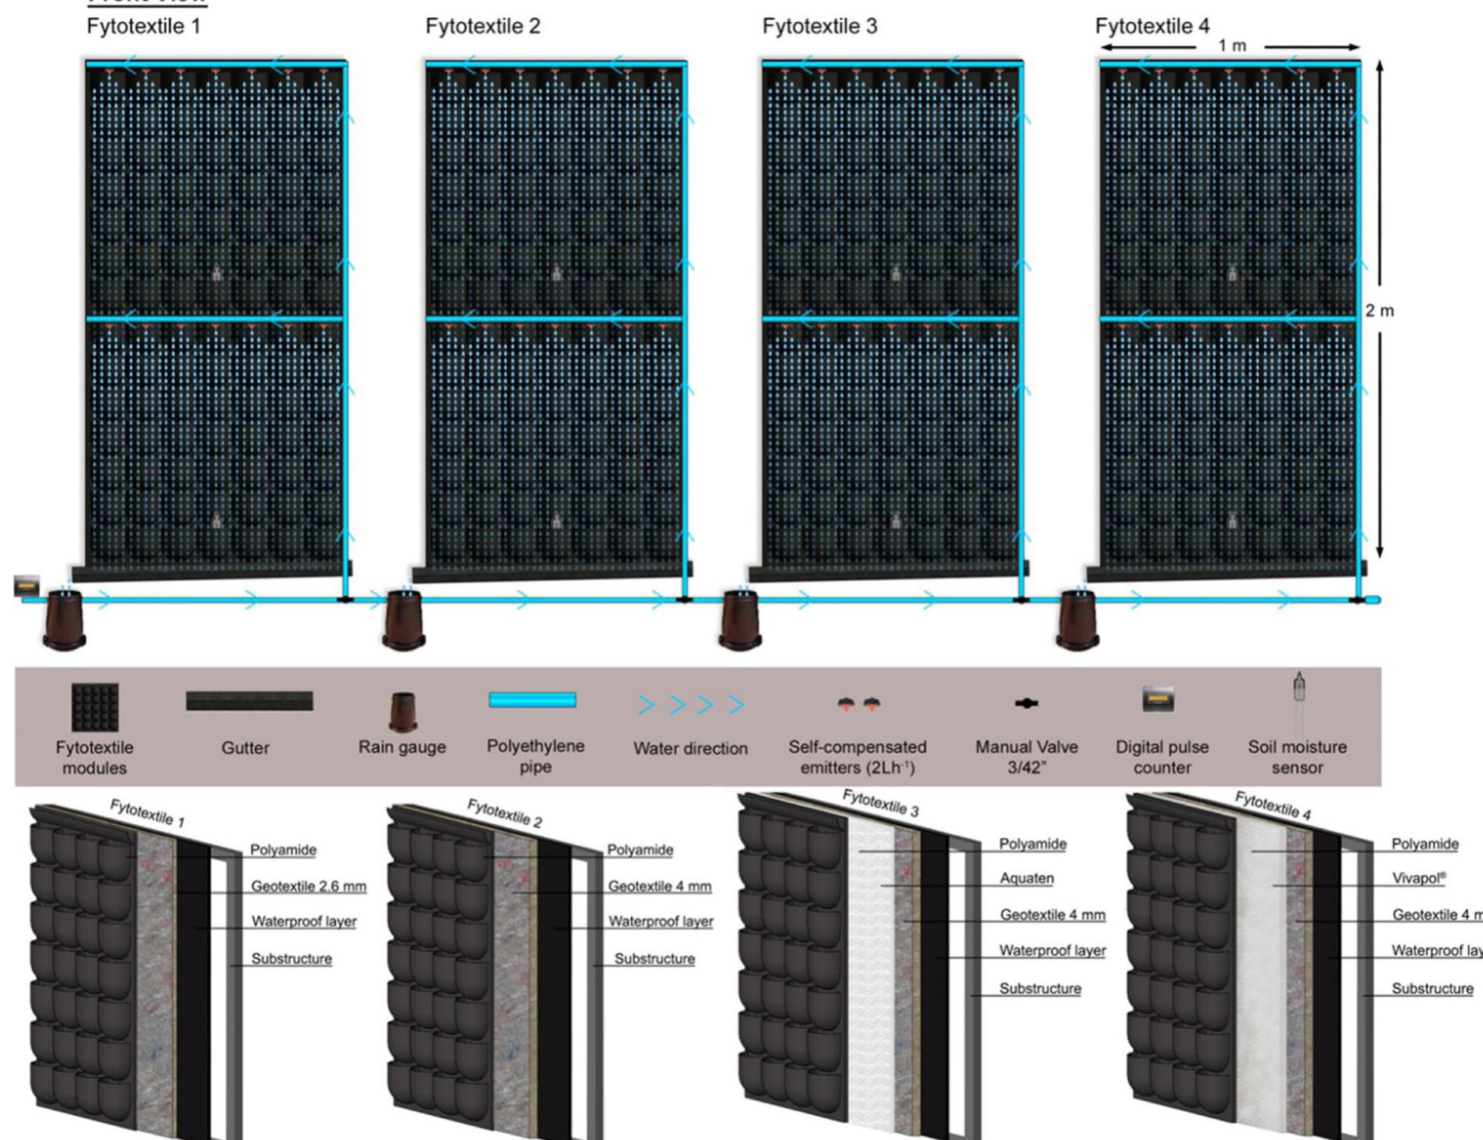Screen dimensions: 1483x1140
Task: Click the "1 m" width dimension label
Action: (1231, 46)
